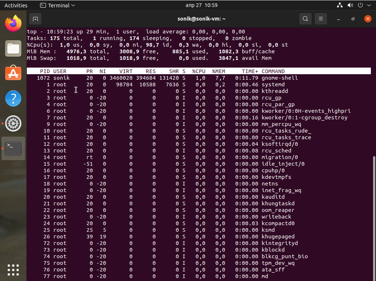Open the Files manager from dock
Image resolution: width=376 pixels, height=281 pixels.
click(13, 48)
